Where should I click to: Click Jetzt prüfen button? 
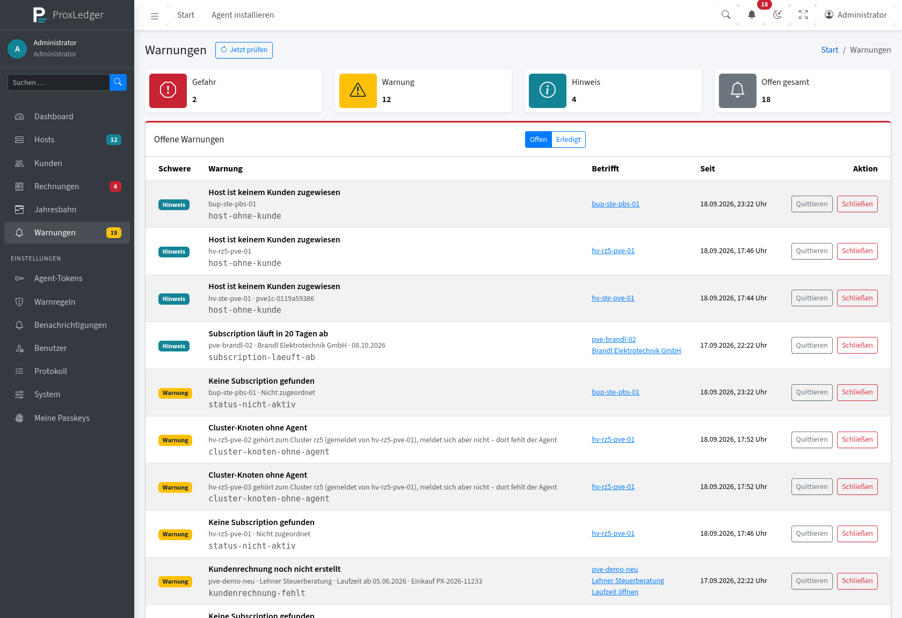click(x=244, y=50)
